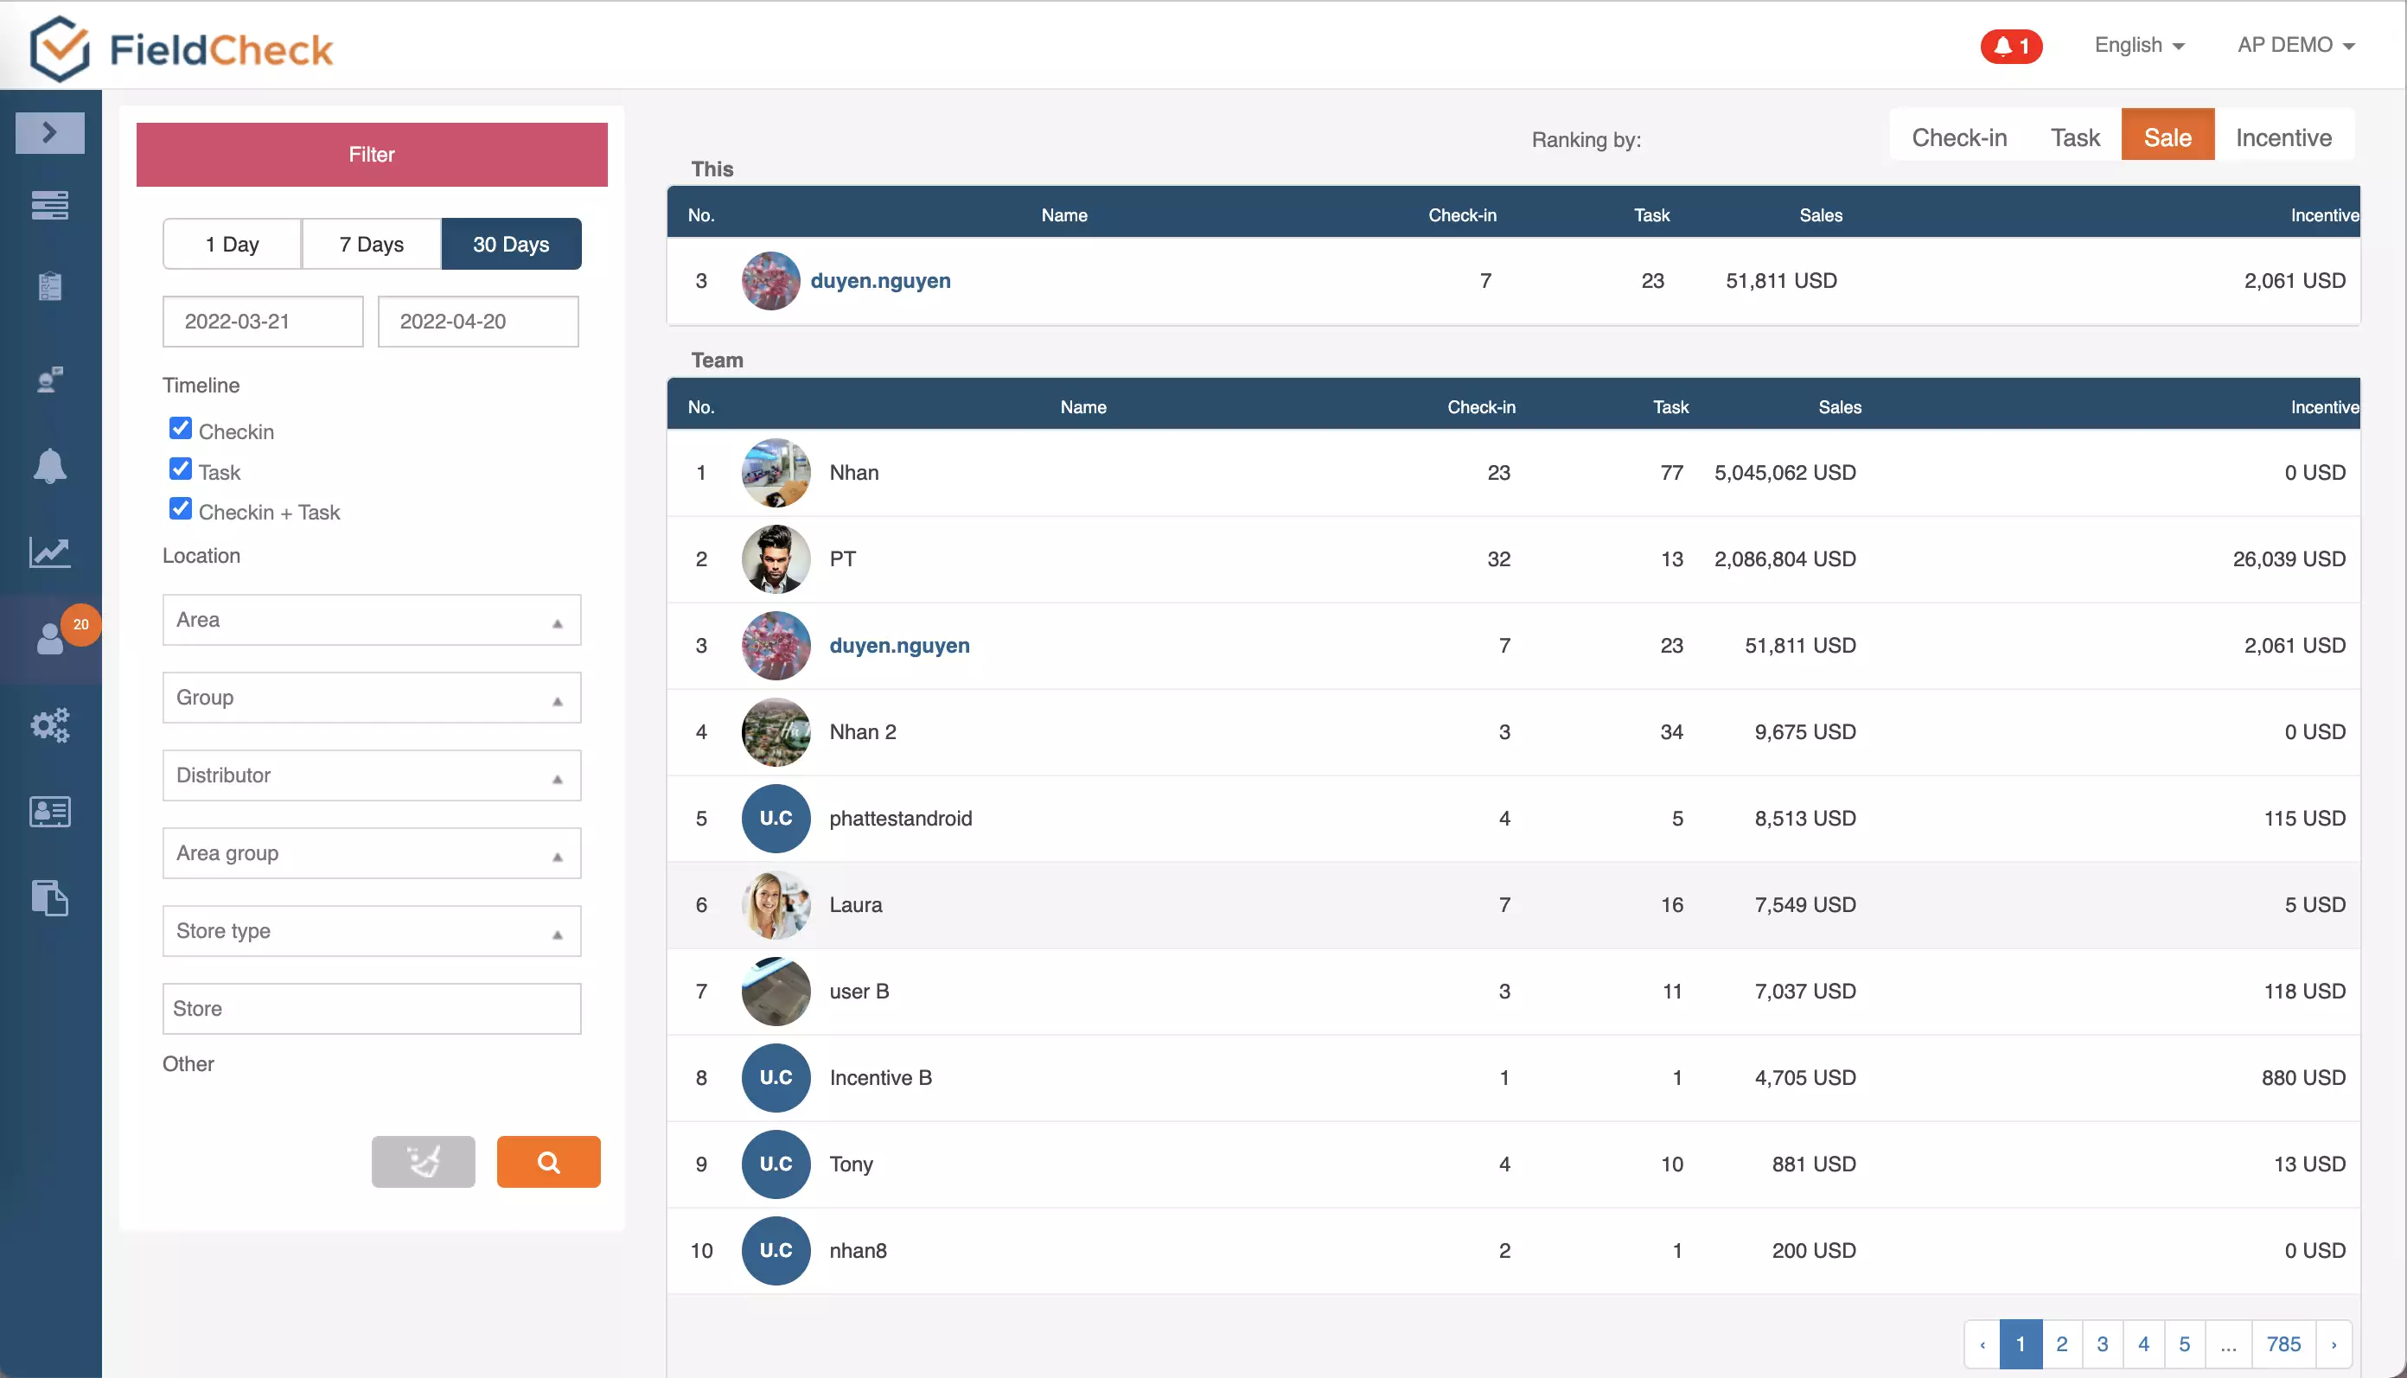Expand the Area group dropdown
The width and height of the screenshot is (2407, 1378).
tap(370, 852)
